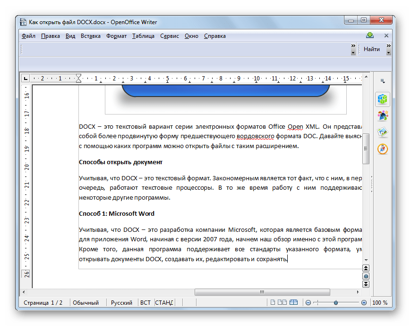Open the sidebar Navigator compass icon

click(383, 149)
